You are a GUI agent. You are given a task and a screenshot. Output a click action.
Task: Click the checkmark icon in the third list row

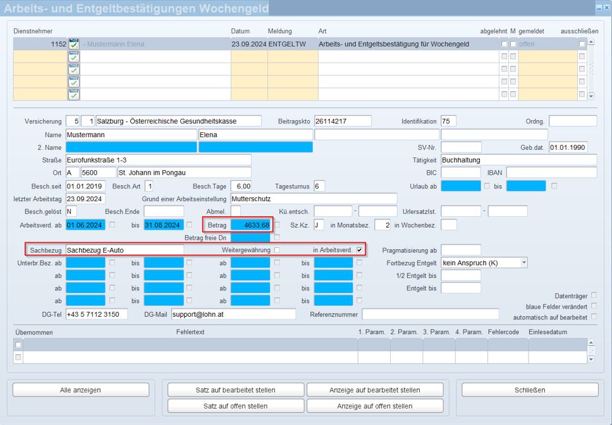coord(74,70)
